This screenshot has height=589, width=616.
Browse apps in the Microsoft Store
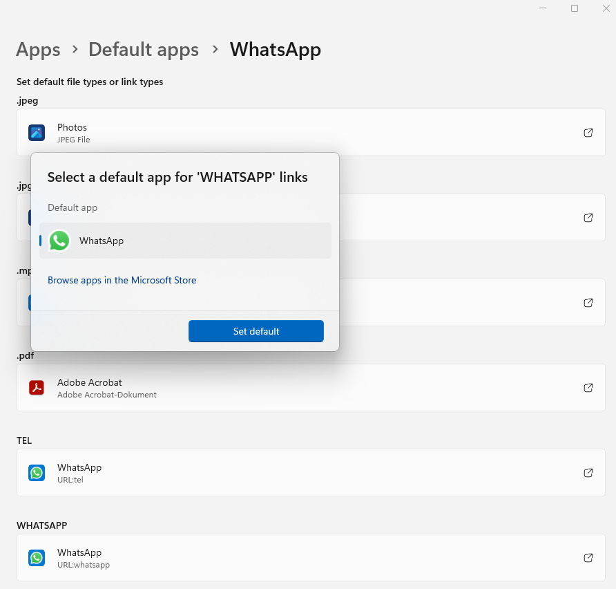(122, 280)
